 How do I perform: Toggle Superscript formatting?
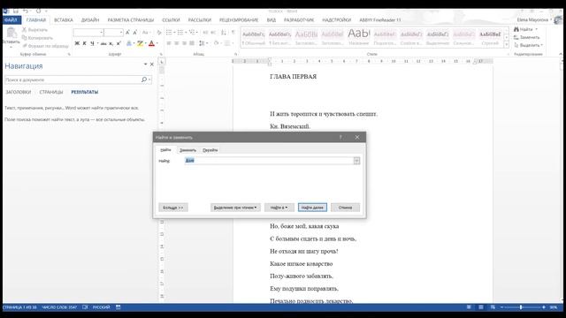[119, 43]
